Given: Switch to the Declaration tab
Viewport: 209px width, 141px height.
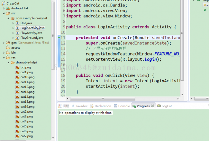Looking at the screenshot, I should click(101, 106).
